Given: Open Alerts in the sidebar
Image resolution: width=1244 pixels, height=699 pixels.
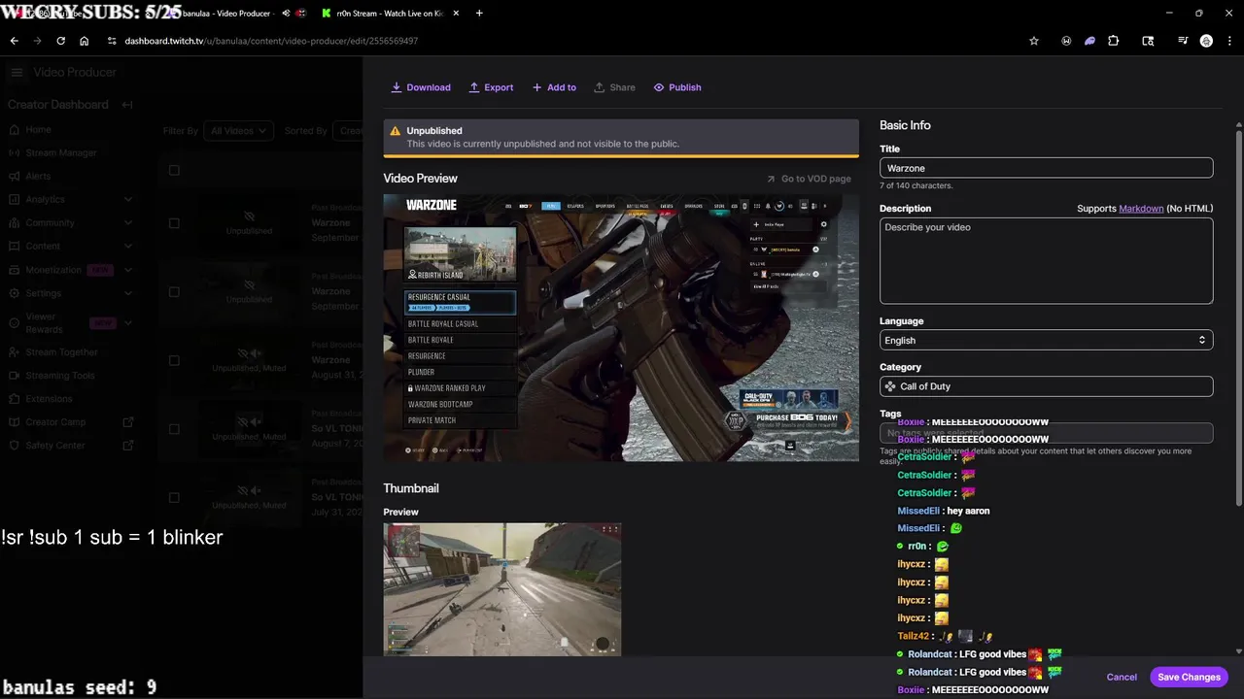Looking at the screenshot, I should tap(38, 176).
